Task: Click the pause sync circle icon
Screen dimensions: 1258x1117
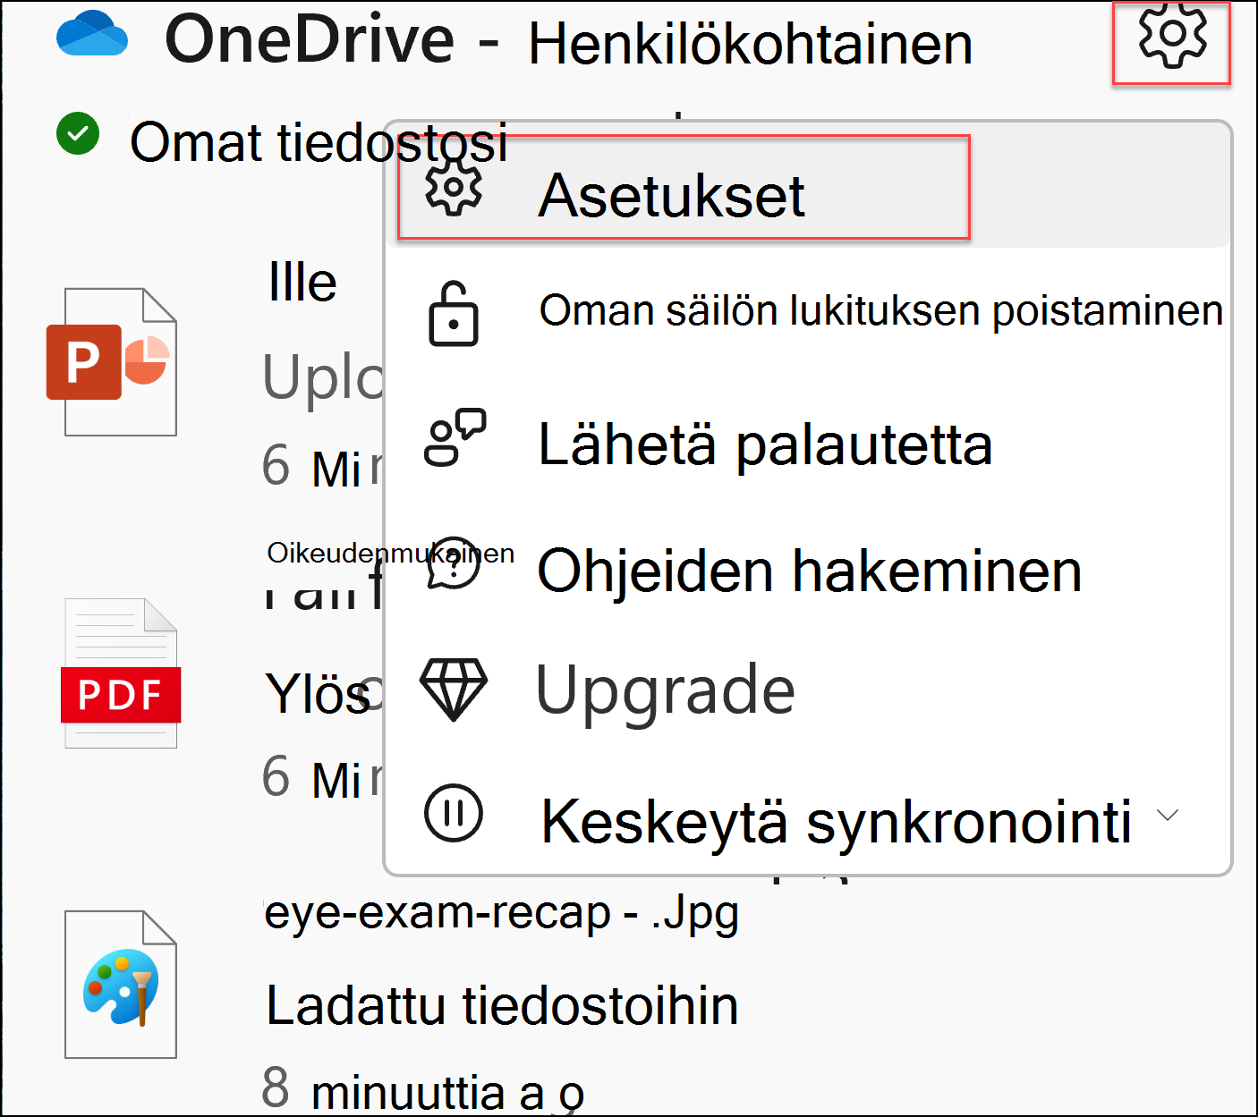Action: [454, 813]
